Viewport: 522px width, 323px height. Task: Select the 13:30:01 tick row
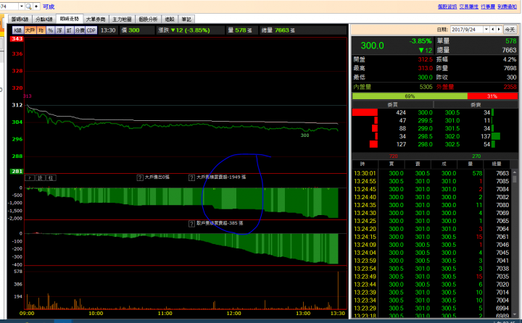(x=431, y=173)
